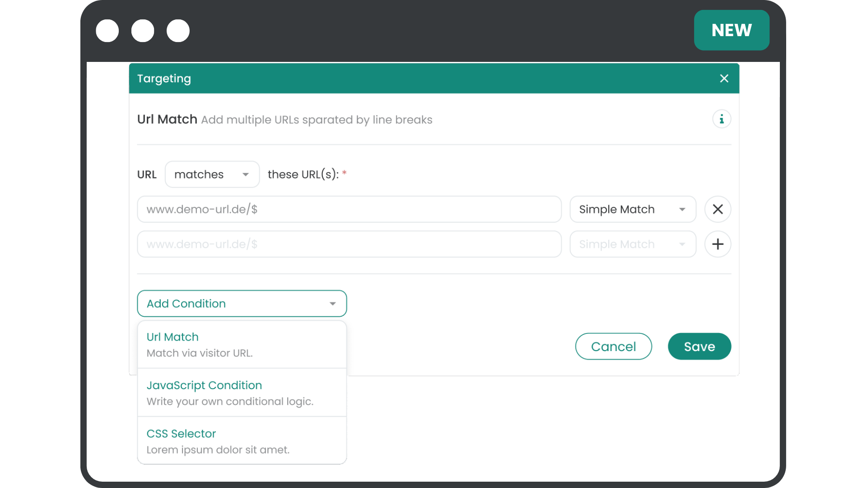Click the first white window dot
The height and width of the screenshot is (488, 867).
click(x=107, y=31)
